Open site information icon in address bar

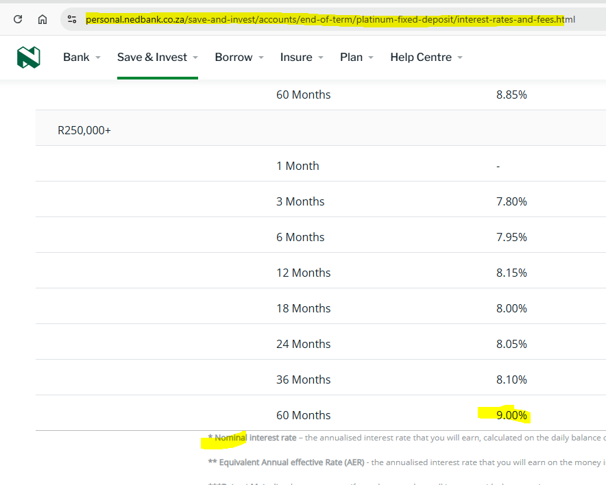(72, 19)
